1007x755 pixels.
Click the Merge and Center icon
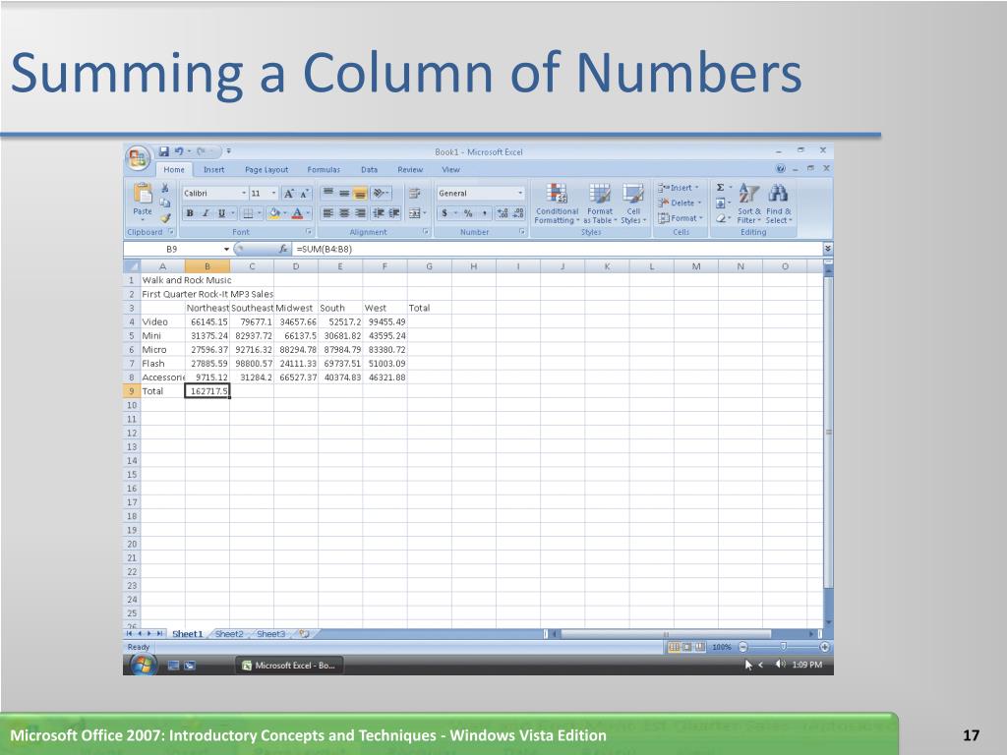415,213
